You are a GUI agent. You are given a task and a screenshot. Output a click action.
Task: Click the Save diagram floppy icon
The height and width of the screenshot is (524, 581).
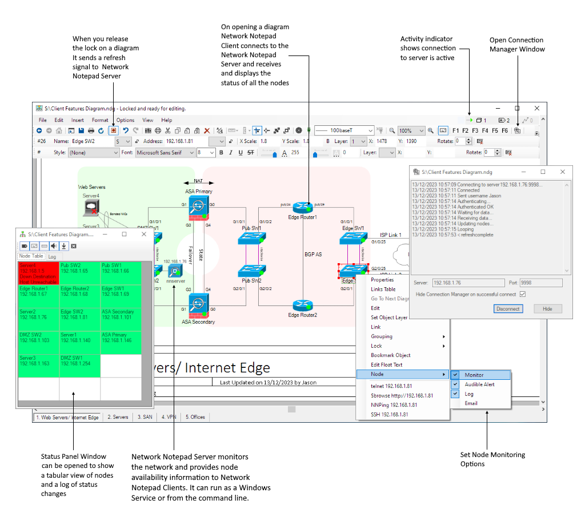[x=81, y=130]
